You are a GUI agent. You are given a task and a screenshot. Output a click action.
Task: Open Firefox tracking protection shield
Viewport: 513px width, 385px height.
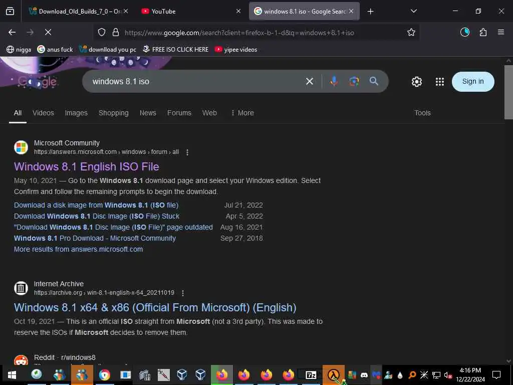coord(102,32)
